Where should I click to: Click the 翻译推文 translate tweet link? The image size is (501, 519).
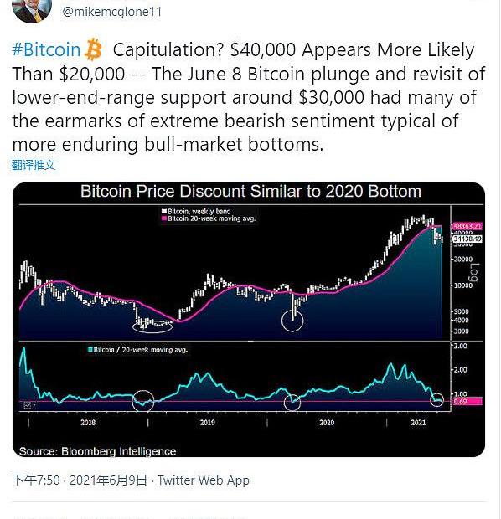(x=34, y=165)
